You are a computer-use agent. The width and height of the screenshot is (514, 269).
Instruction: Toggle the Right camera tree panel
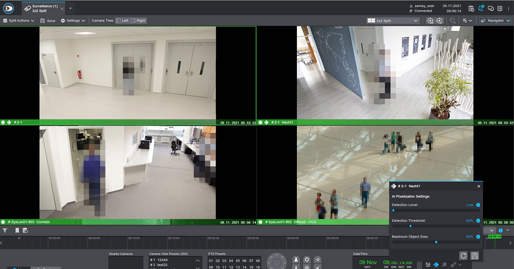click(138, 20)
